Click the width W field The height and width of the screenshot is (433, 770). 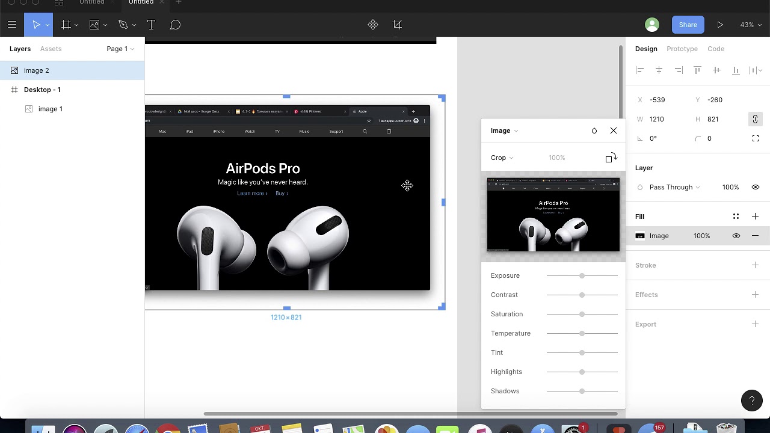point(661,119)
